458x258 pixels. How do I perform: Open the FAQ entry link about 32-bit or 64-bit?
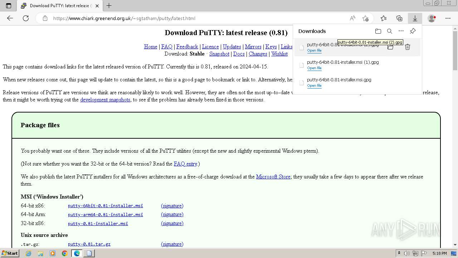pyautogui.click(x=185, y=164)
